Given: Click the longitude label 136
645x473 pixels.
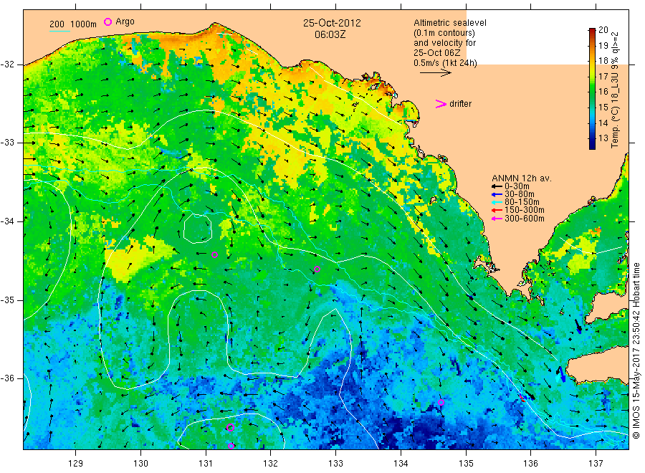Looking at the screenshot, I should [x=530, y=463].
